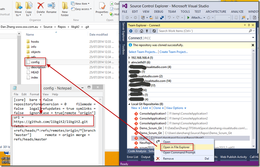The width and height of the screenshot is (260, 167).
Task: Open the Connect page dropdown arrow
Action: click(x=253, y=38)
